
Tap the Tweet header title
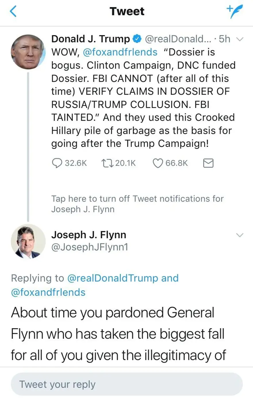127,11
